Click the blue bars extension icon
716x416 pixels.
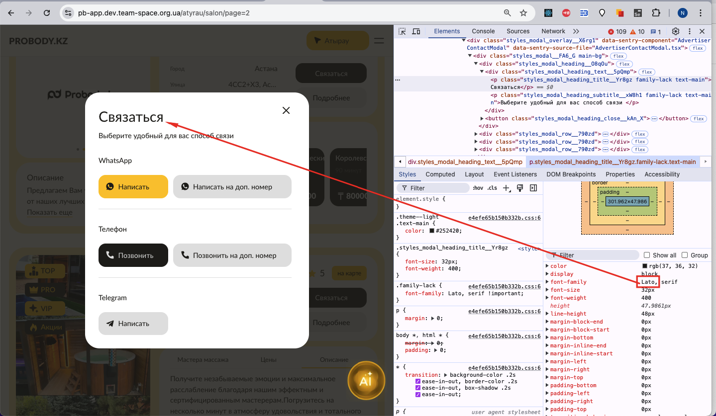pos(584,13)
